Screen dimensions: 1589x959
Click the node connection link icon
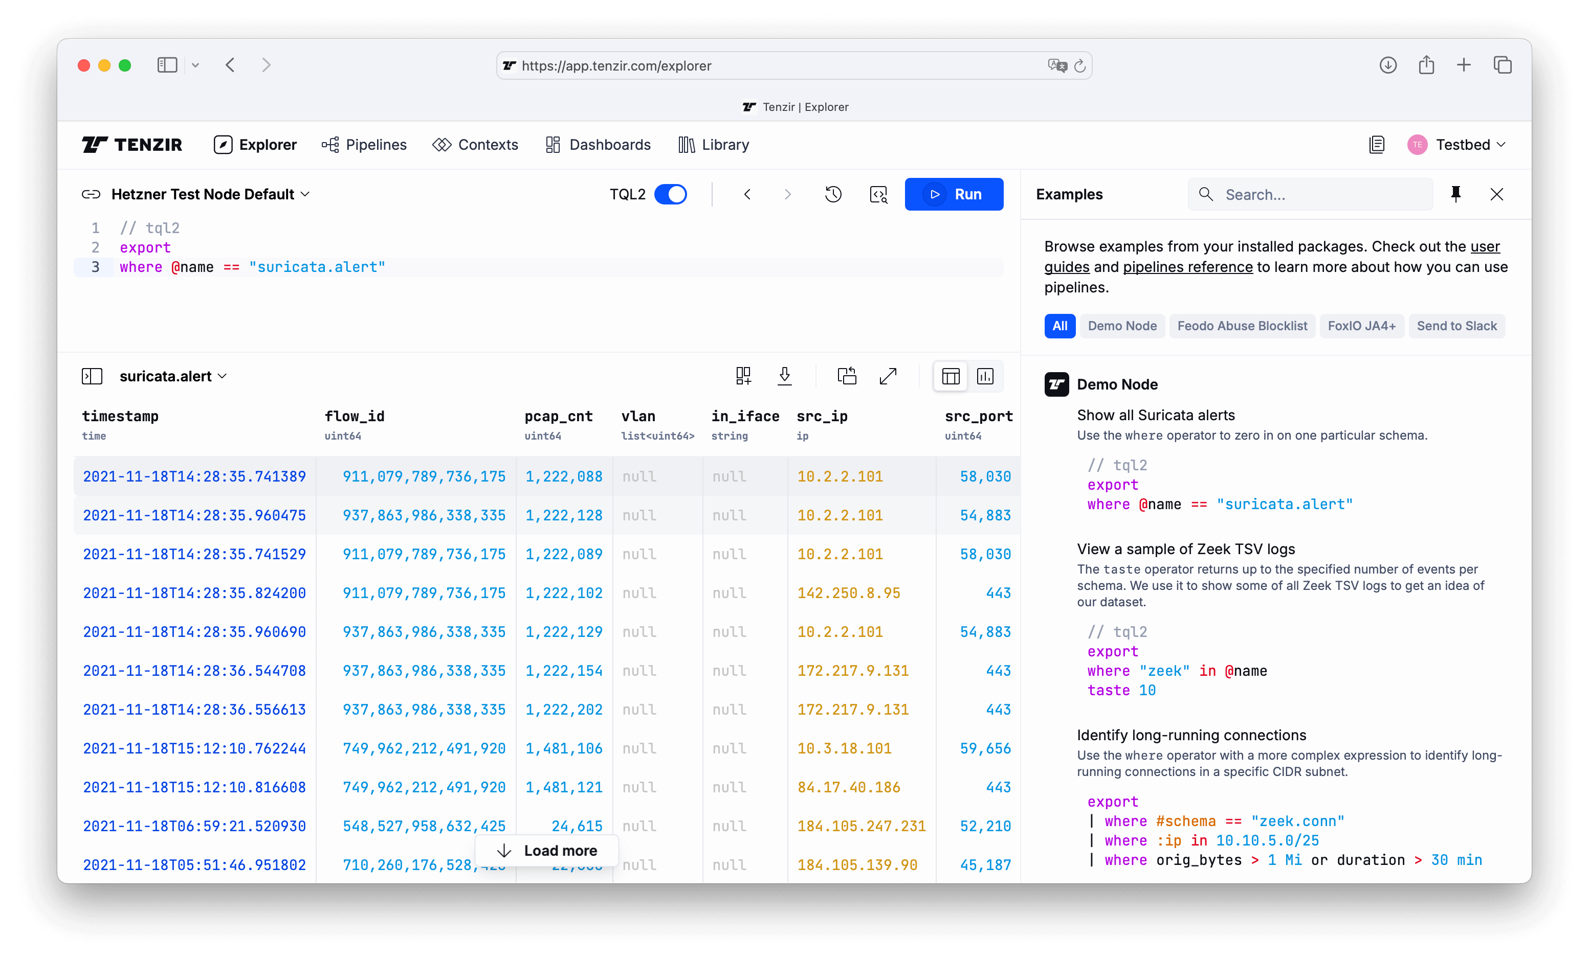coord(91,194)
